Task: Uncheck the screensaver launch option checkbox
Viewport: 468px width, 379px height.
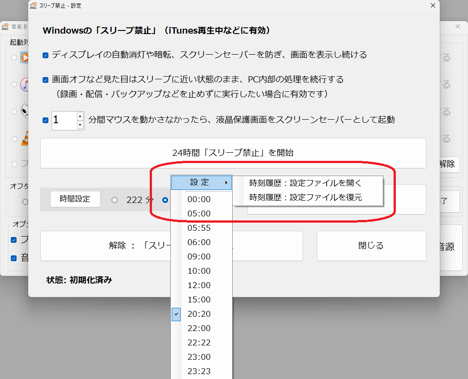Action: pyautogui.click(x=45, y=120)
